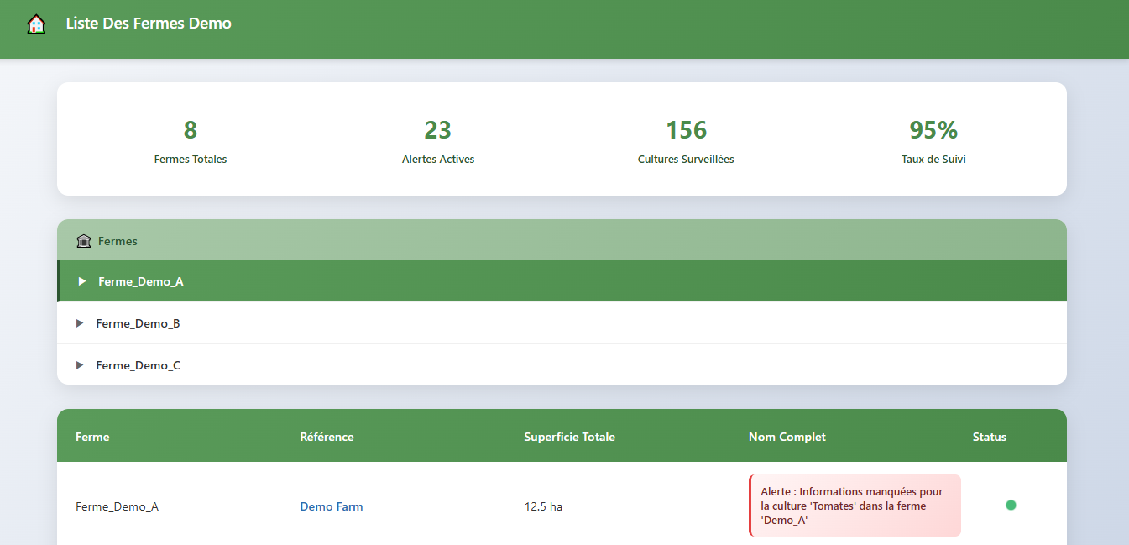
Task: Select the Ferme_Demo_C row label
Action: (138, 365)
